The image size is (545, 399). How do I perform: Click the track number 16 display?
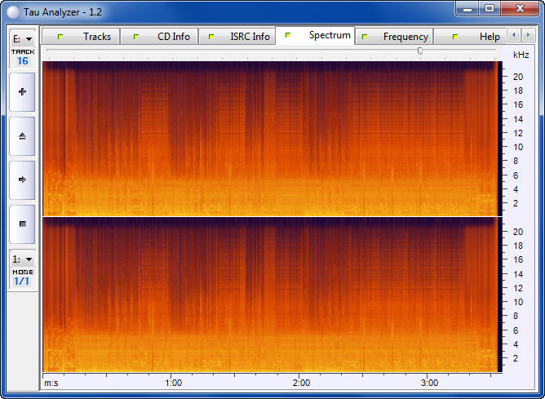tap(22, 61)
